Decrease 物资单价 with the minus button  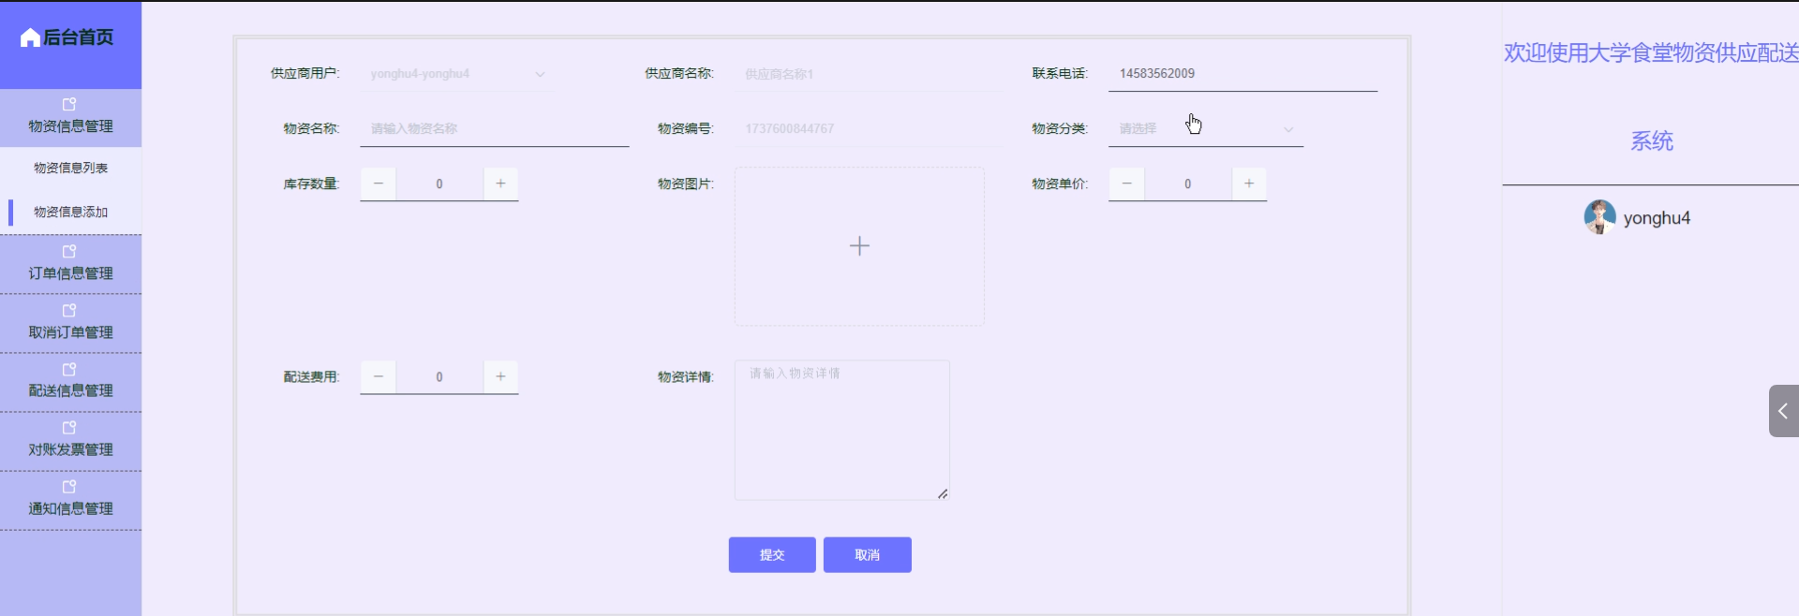1126,183
